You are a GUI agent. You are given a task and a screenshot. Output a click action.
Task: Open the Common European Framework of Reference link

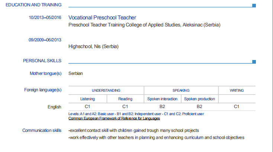tap(114, 118)
